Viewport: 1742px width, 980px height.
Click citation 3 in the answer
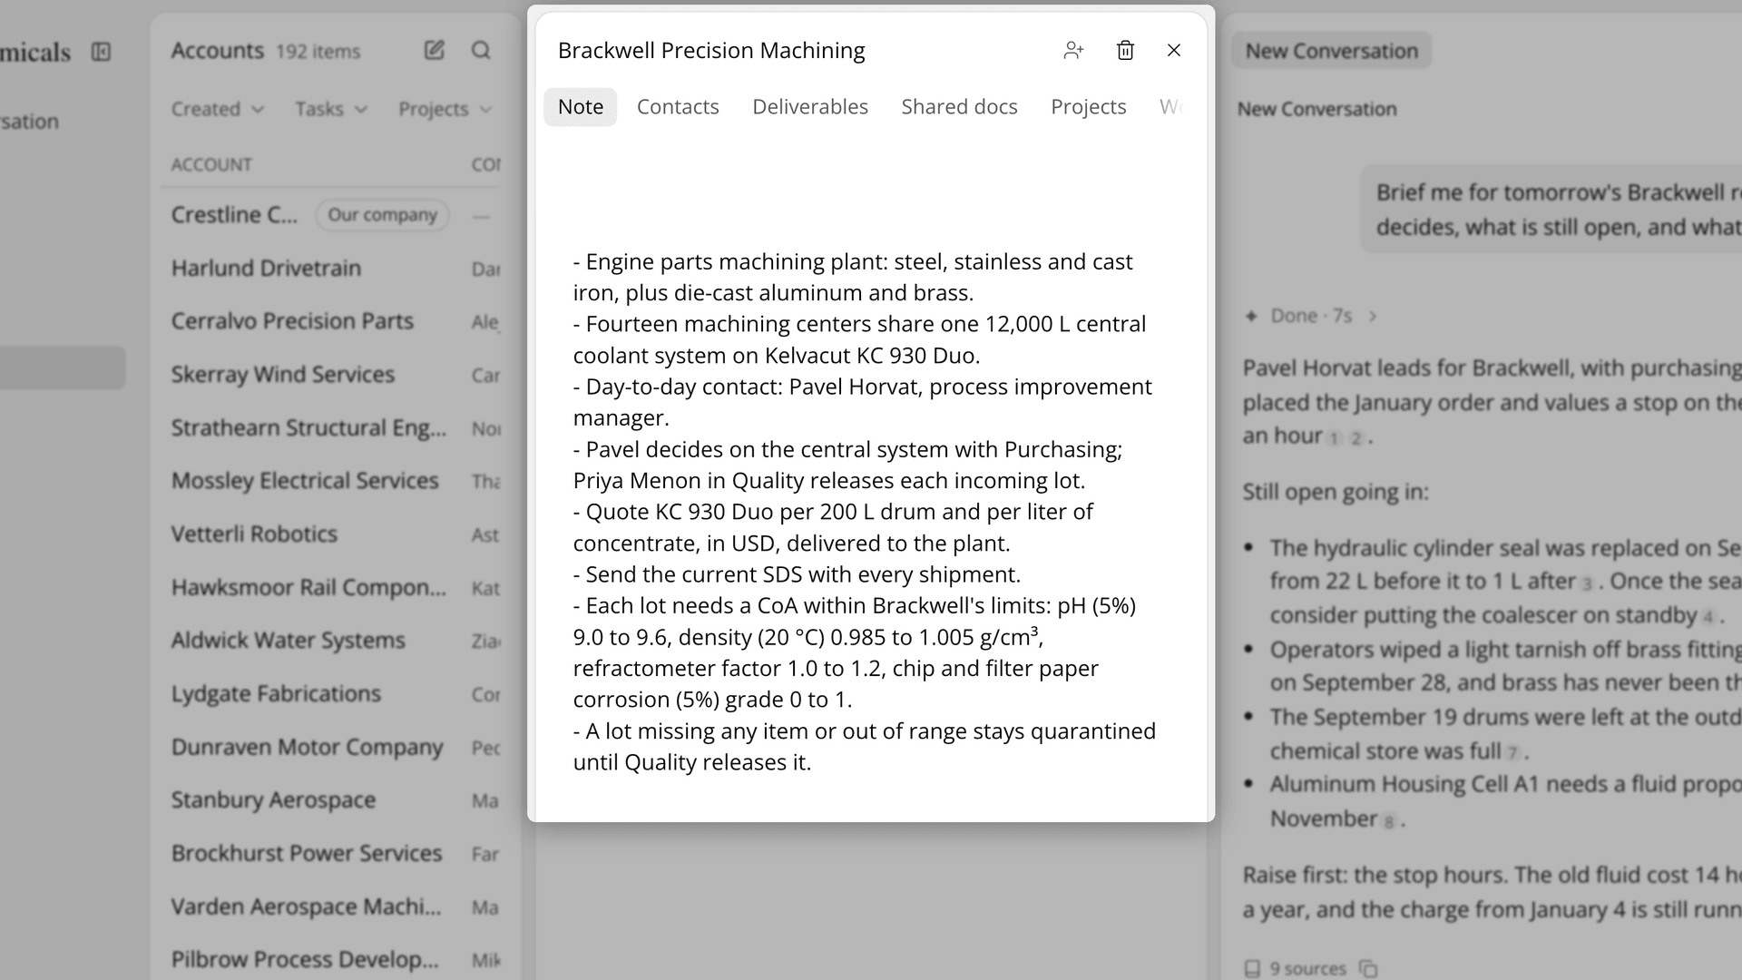coord(1587,584)
